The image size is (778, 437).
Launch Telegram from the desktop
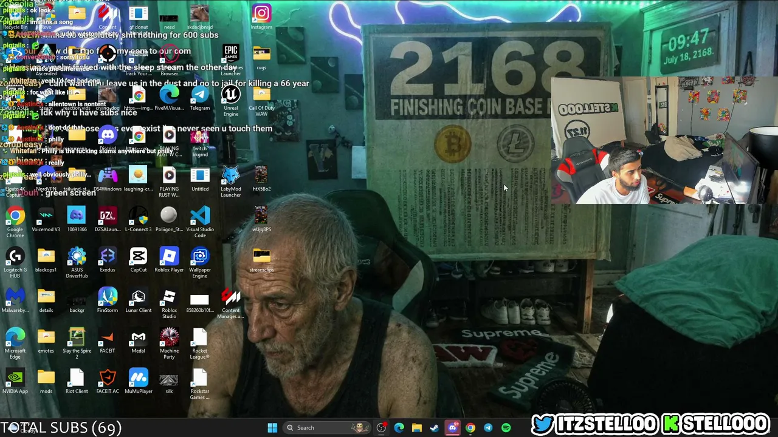200,98
